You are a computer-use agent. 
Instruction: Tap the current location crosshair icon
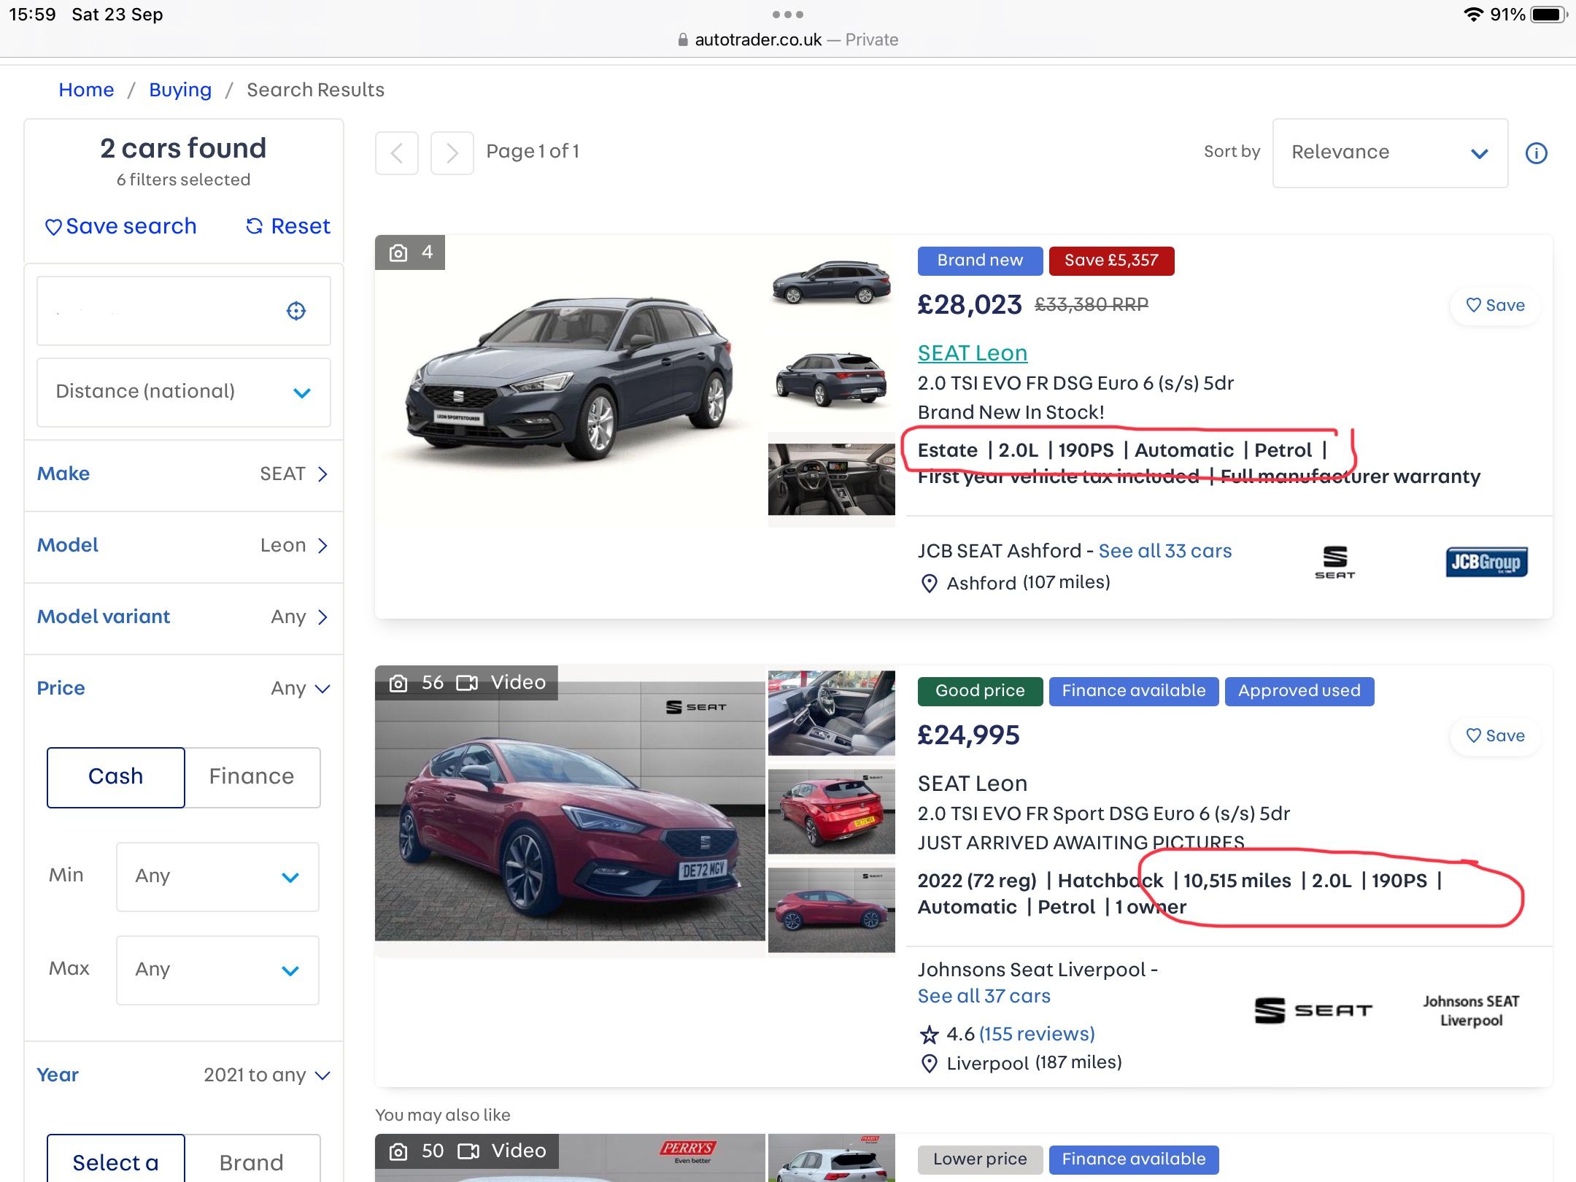tap(295, 311)
